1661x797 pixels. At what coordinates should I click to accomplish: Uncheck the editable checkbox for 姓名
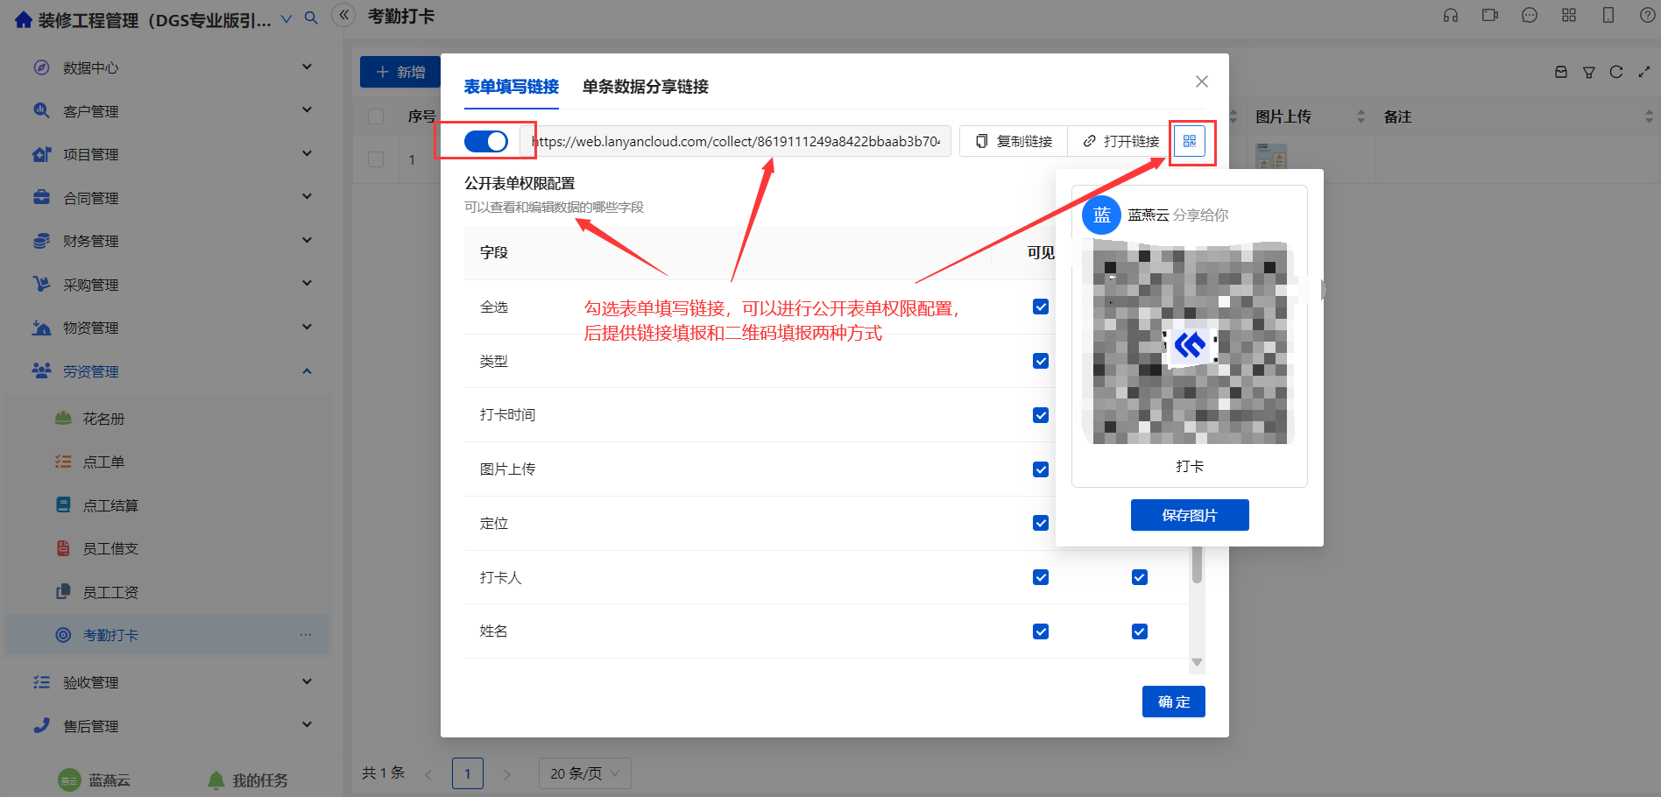point(1140,631)
